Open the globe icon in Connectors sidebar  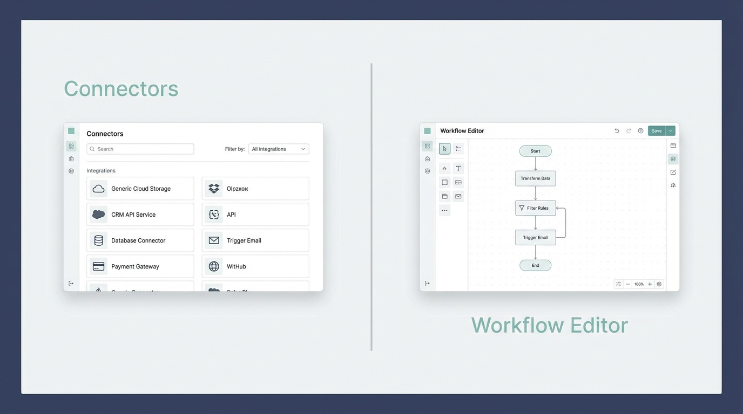[71, 171]
